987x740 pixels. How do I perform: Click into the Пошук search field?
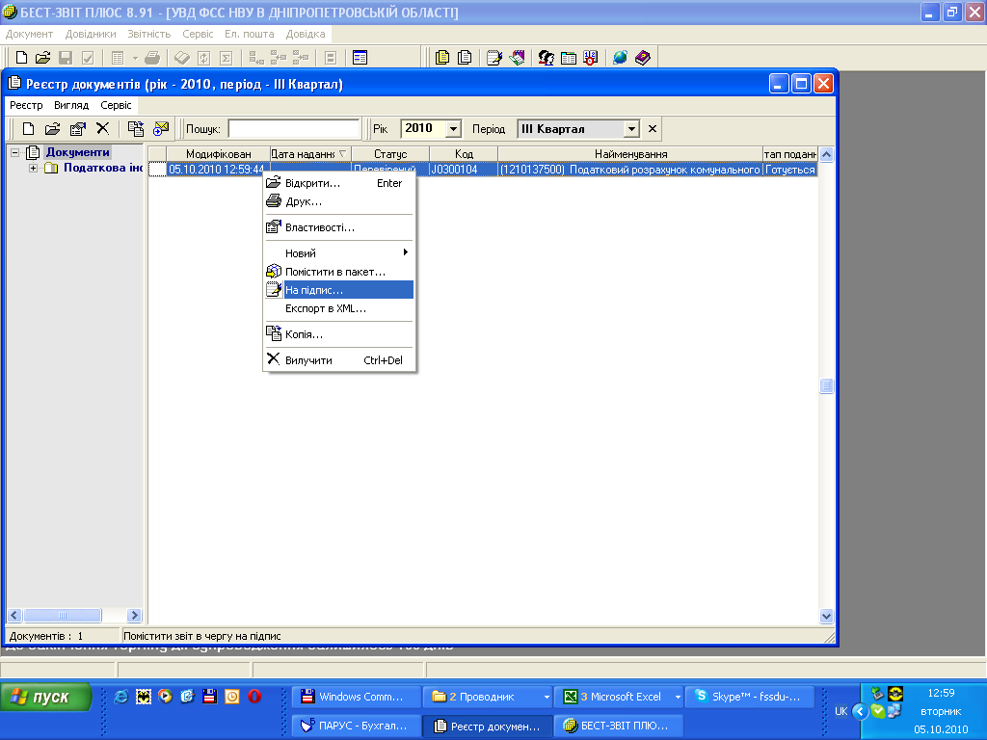(x=294, y=129)
